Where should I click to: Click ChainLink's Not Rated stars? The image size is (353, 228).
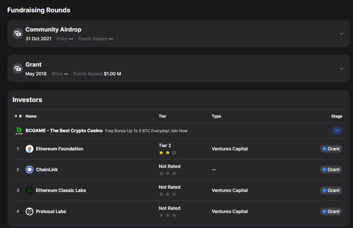pos(168,173)
